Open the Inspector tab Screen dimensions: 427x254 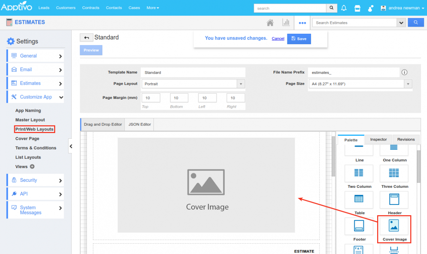tap(378, 139)
